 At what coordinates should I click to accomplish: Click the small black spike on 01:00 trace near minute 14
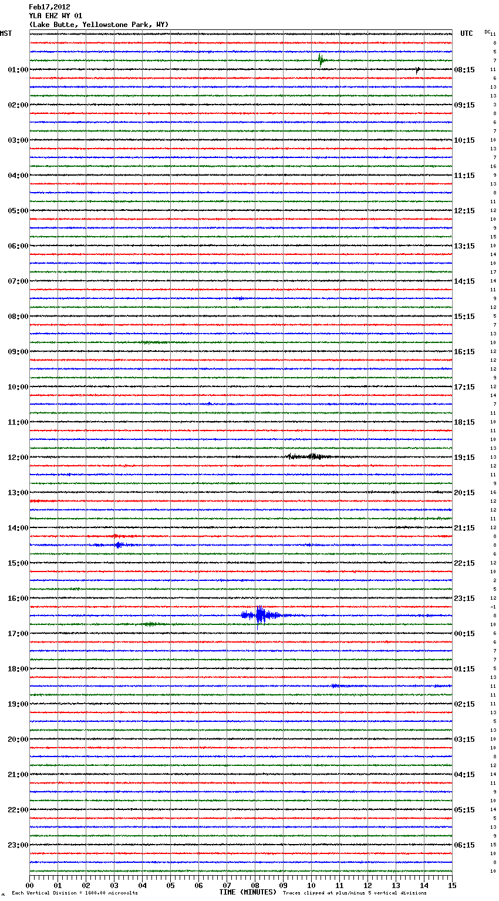point(417,70)
